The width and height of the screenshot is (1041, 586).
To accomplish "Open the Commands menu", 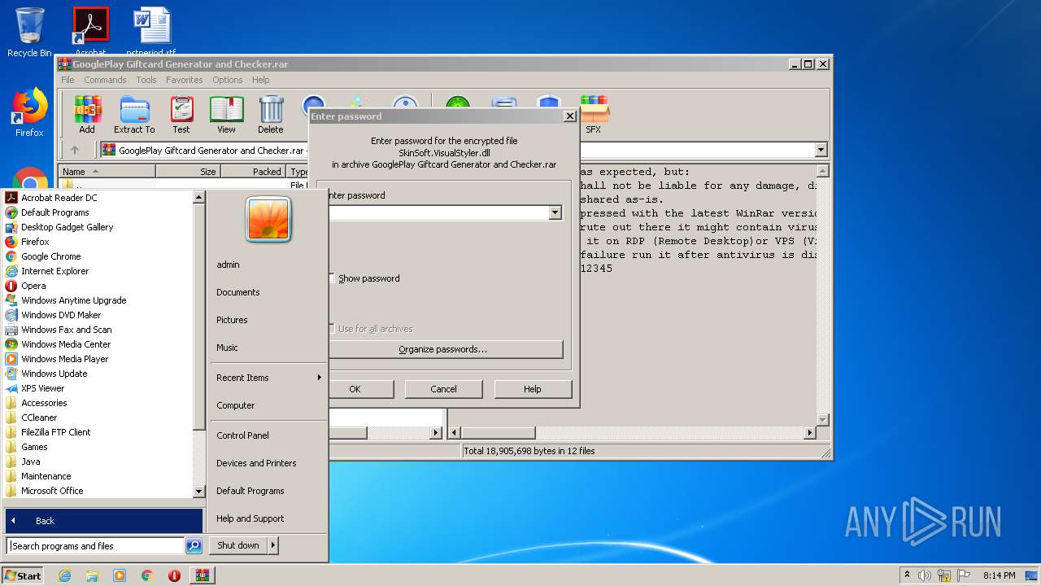I will (x=105, y=80).
